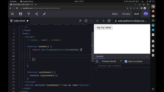Save project with the floppy disk icon
Screen dimensions: 164x92
(20, 14)
